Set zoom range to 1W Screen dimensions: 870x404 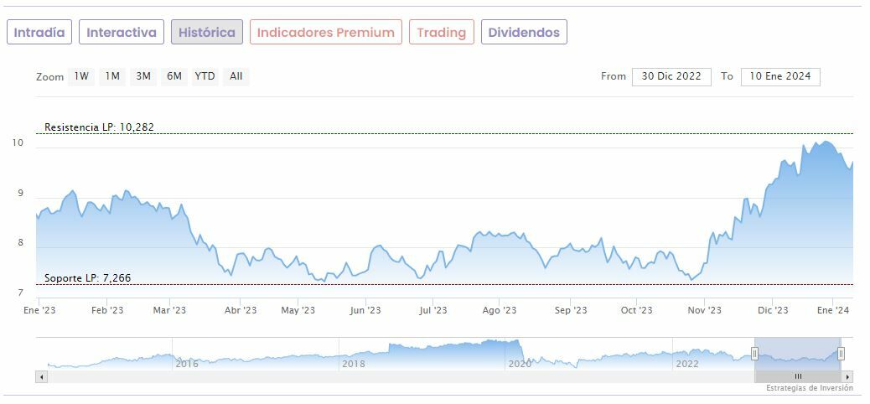pyautogui.click(x=81, y=76)
